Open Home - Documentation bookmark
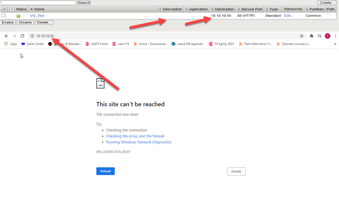This screenshot has width=339, height=204. (150, 44)
